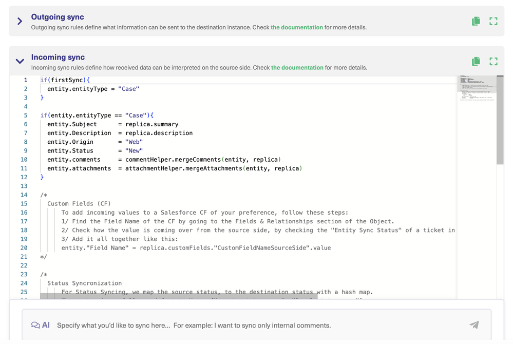Click the "New" string on line 9
This screenshot has width=513, height=344.
pyautogui.click(x=134, y=151)
